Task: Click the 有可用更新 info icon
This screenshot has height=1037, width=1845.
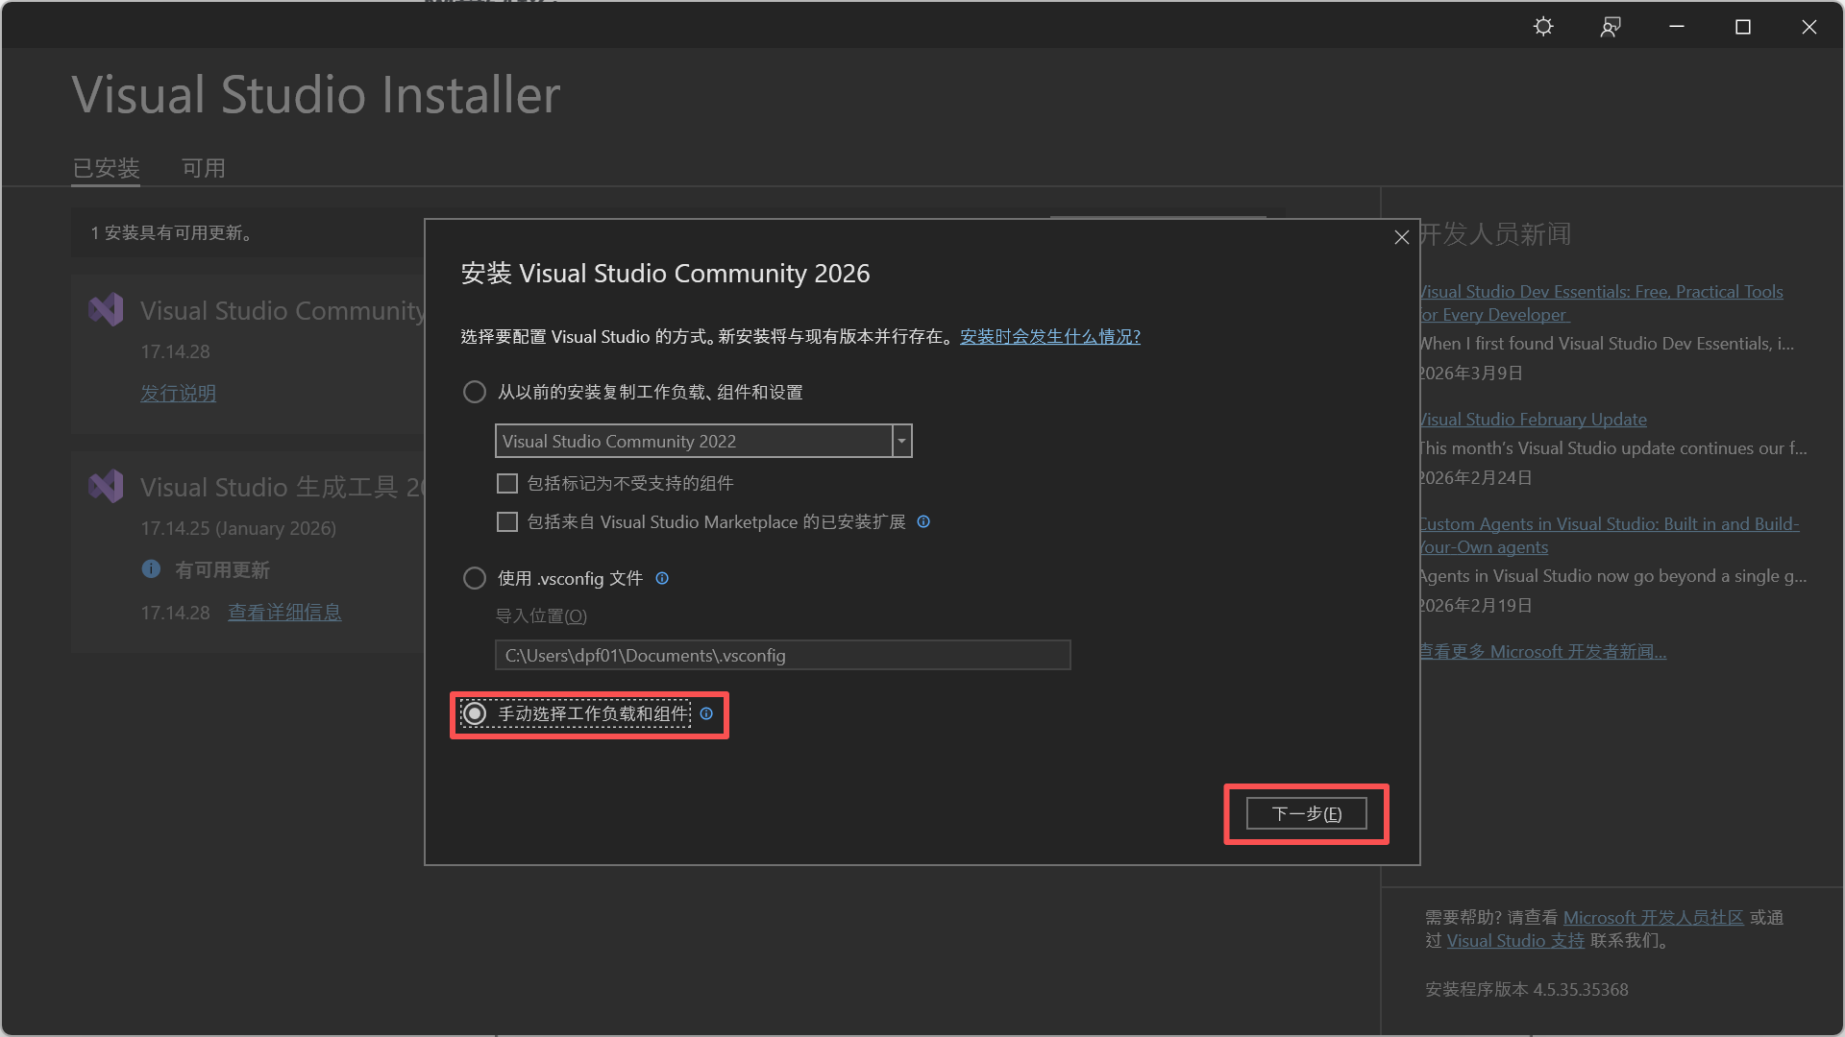Action: 151,568
